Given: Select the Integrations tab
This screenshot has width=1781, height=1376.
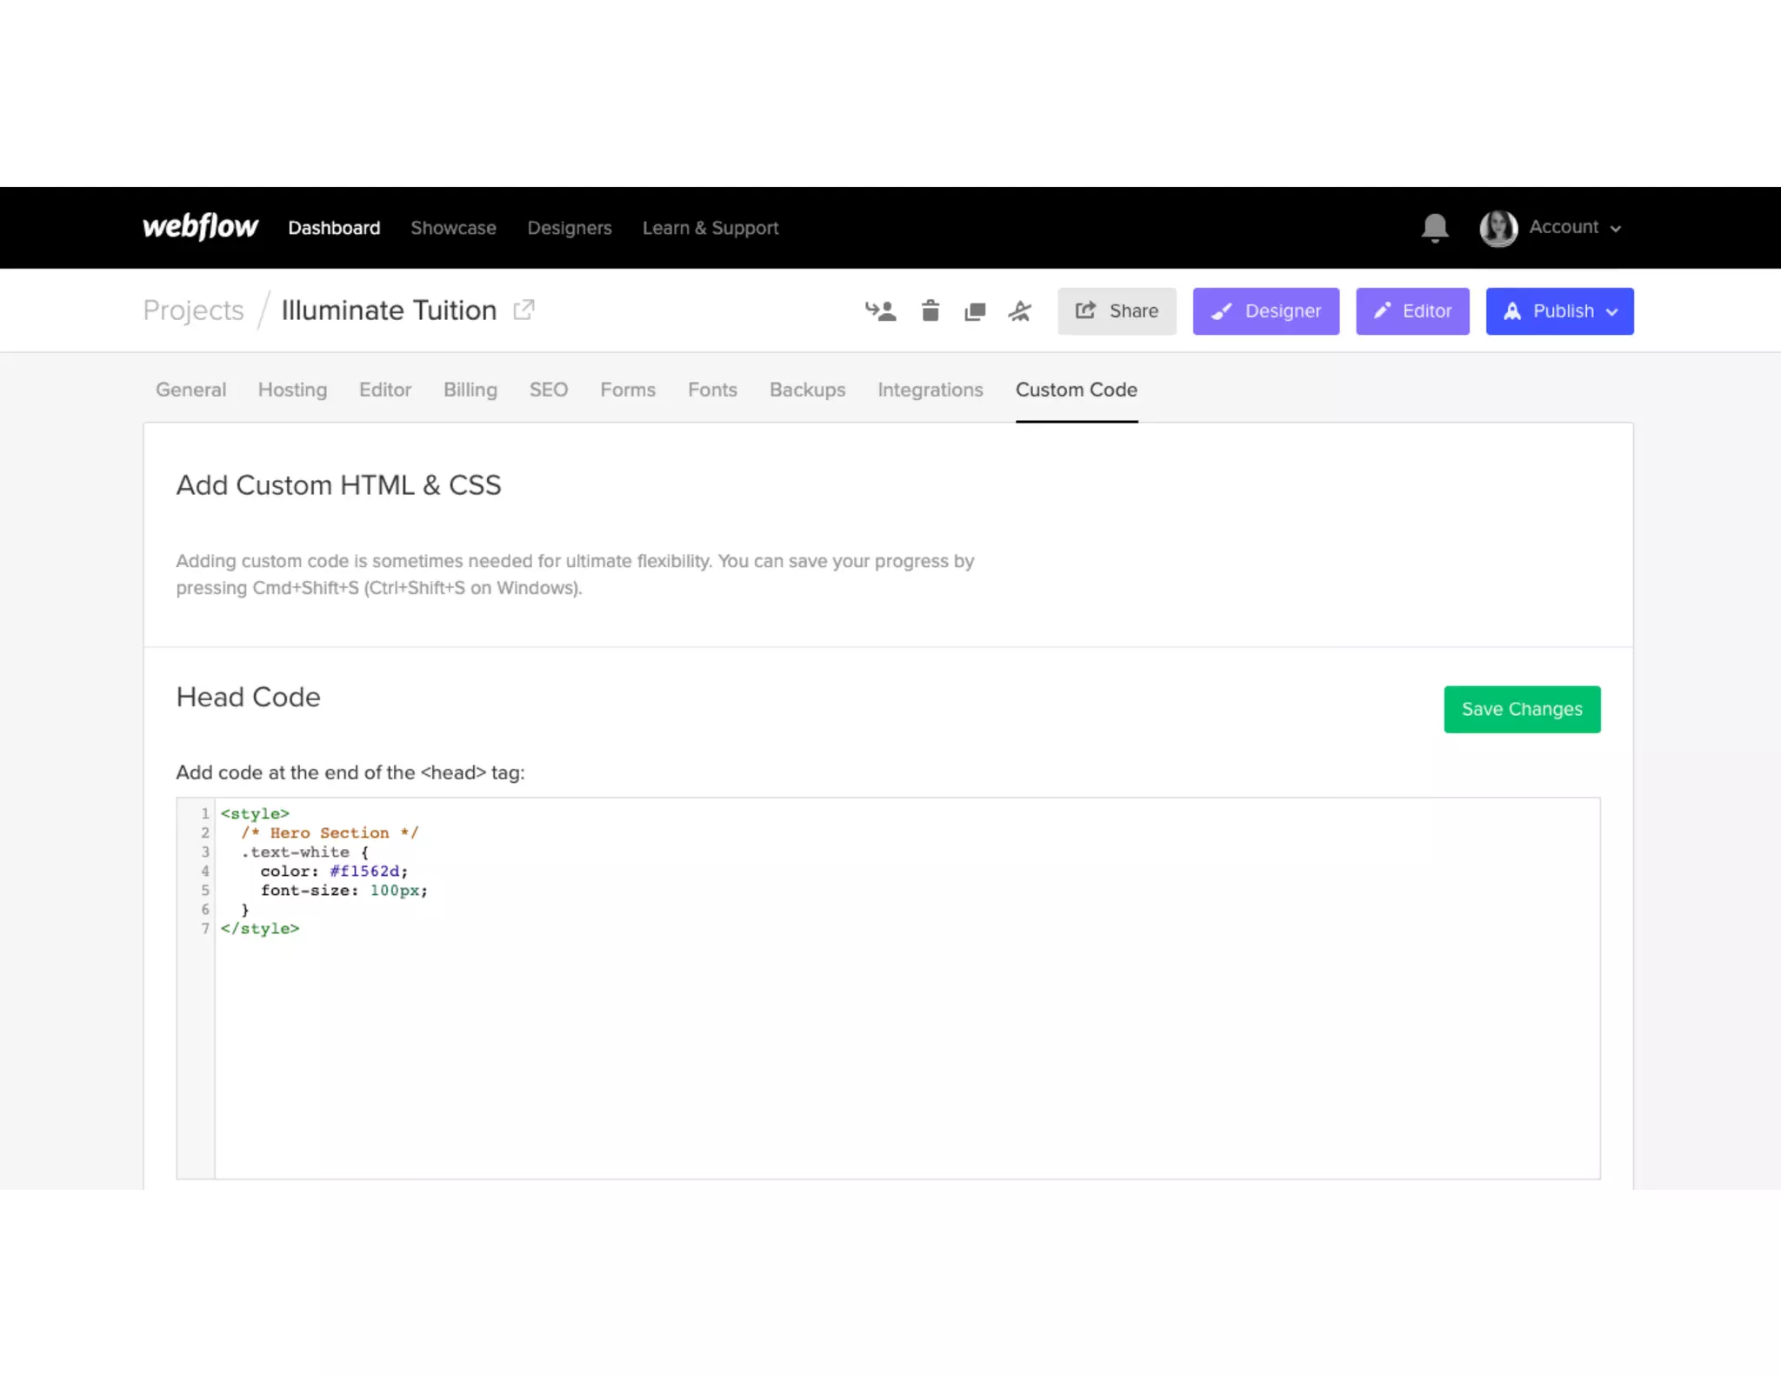Looking at the screenshot, I should click(x=930, y=390).
